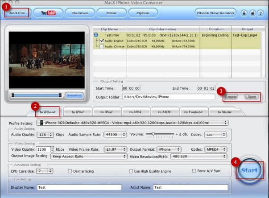This screenshot has height=198, width=269.
Task: Open the Audio Quality dropdown
Action: coord(46,135)
